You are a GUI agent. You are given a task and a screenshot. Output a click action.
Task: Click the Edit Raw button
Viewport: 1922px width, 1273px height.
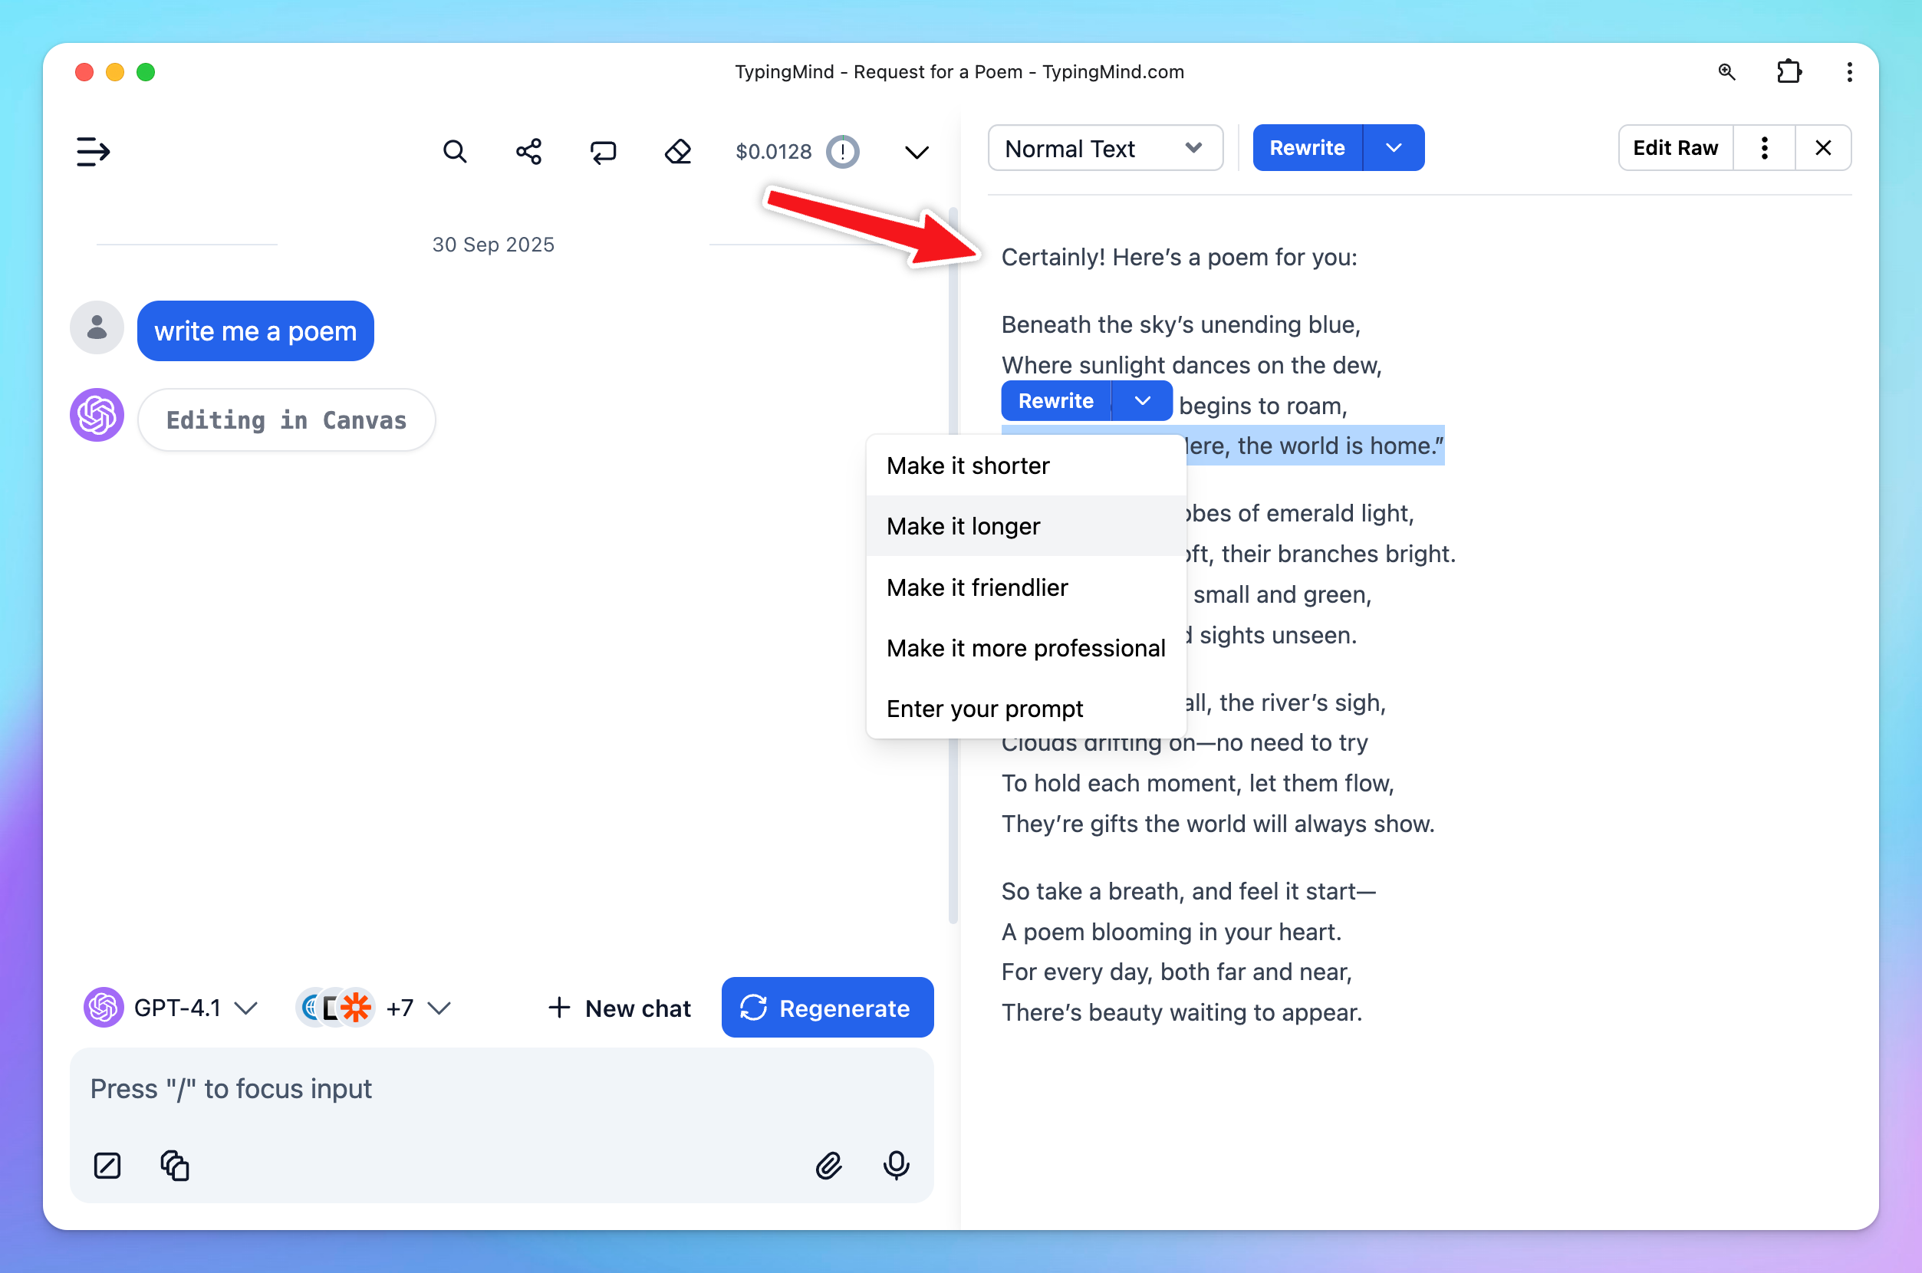[1674, 149]
